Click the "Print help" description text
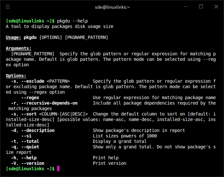This screenshot has width=224, height=177. tap(106, 158)
